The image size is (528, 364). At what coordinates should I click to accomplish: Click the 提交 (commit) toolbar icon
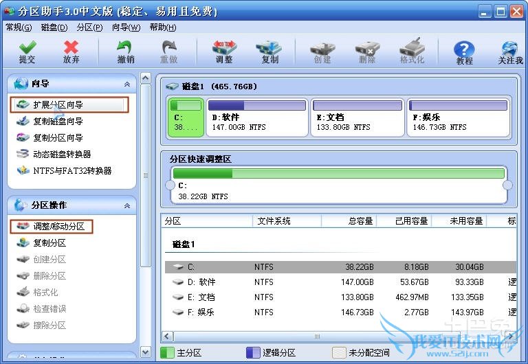[x=27, y=52]
